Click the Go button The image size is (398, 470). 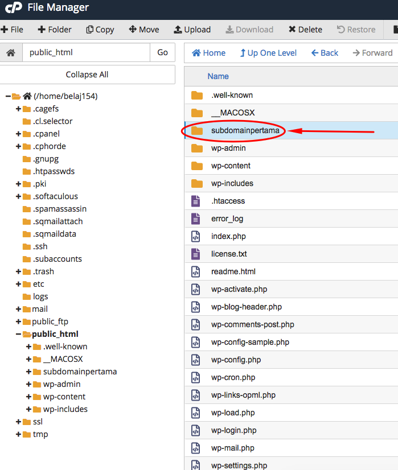coord(162,52)
